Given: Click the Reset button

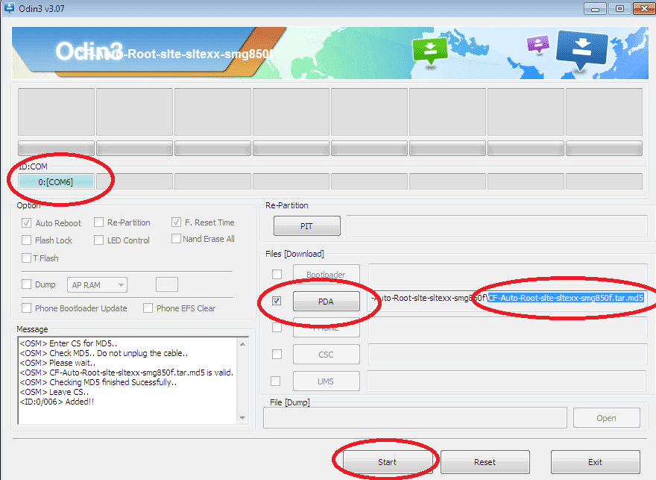Looking at the screenshot, I should click(485, 462).
